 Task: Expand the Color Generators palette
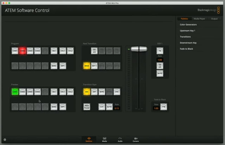[188, 25]
